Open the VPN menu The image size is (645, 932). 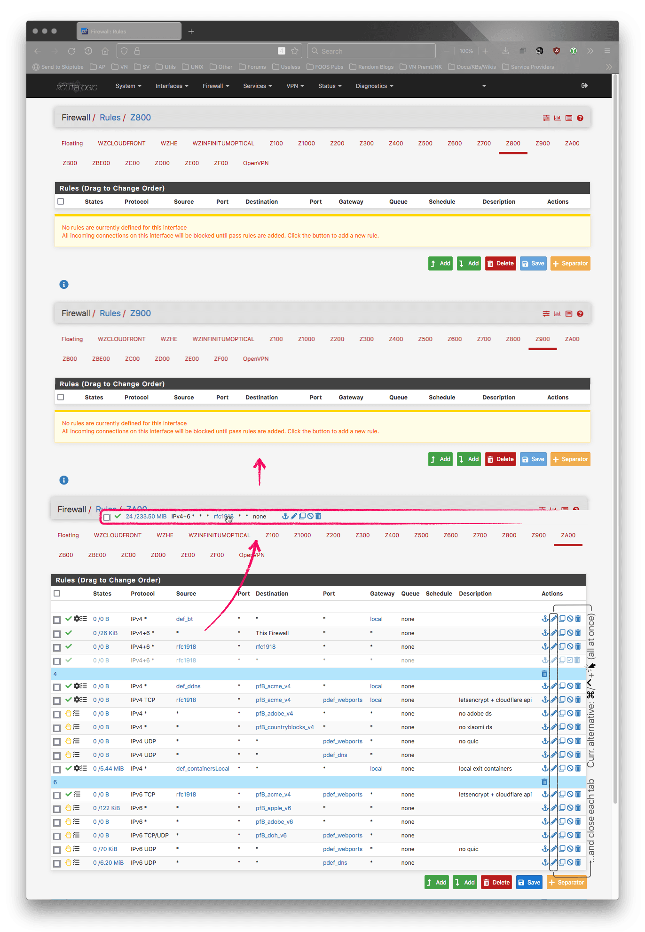295,86
